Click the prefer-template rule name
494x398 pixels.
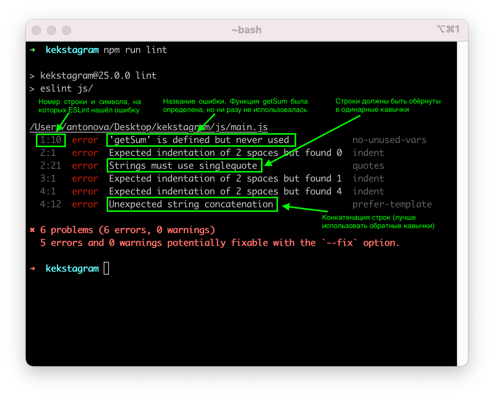coord(392,204)
